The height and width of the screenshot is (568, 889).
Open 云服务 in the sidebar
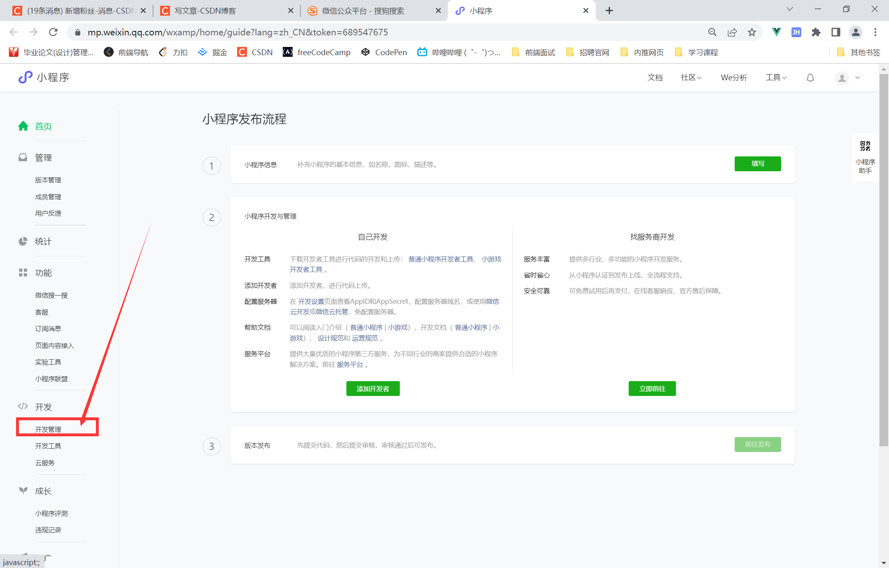coord(45,463)
